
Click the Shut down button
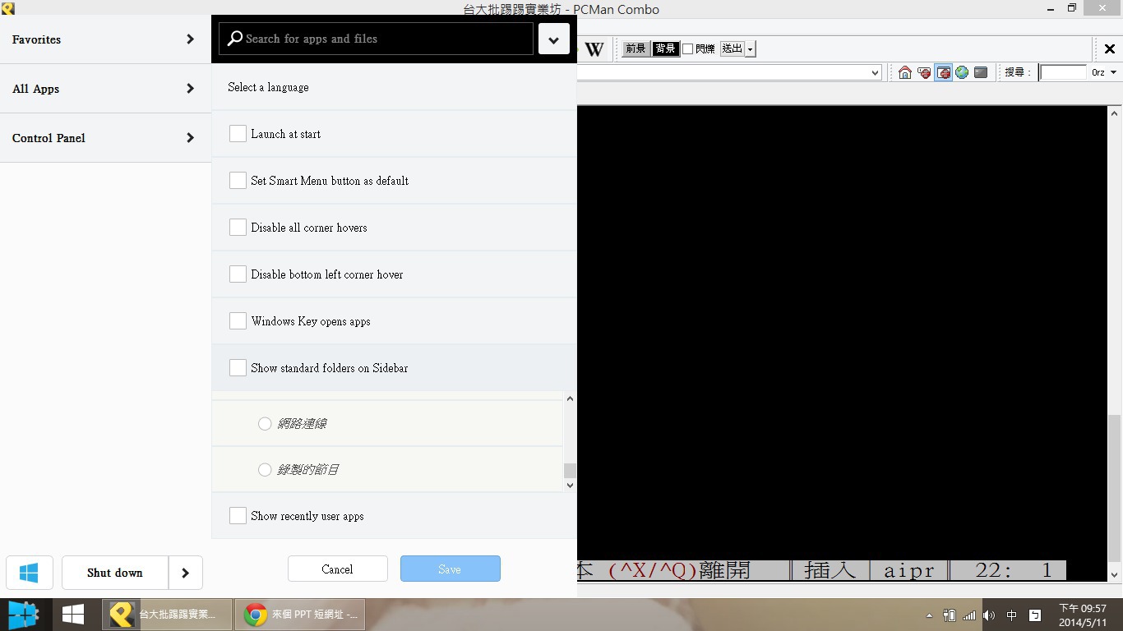(115, 573)
